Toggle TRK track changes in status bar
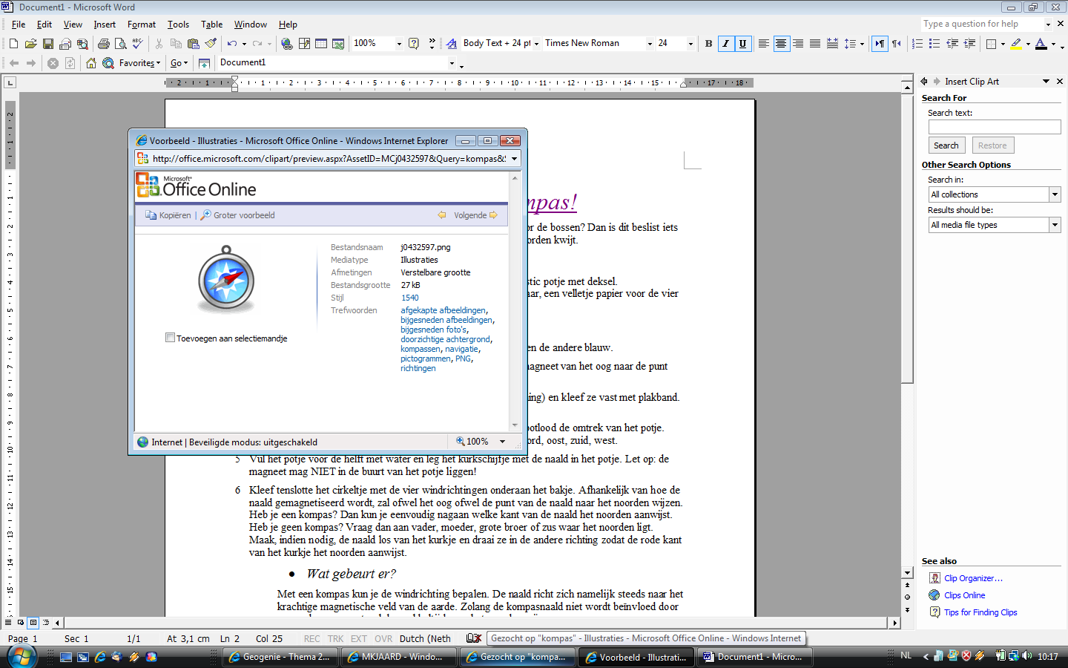This screenshot has height=668, width=1068. (335, 638)
